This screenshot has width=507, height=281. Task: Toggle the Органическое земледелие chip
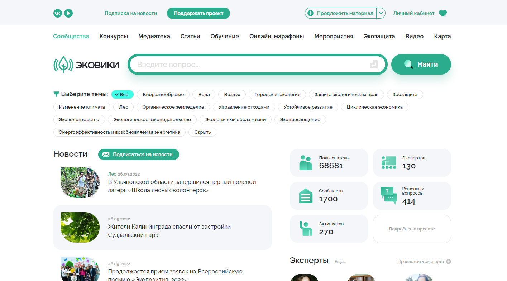pos(173,107)
